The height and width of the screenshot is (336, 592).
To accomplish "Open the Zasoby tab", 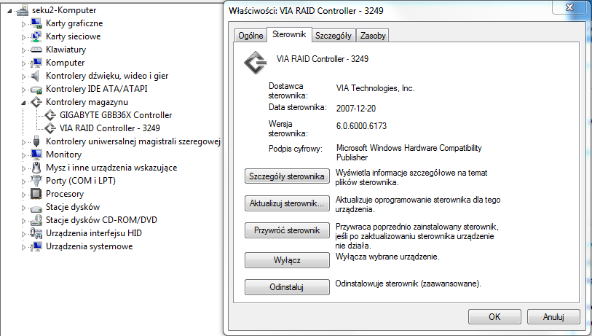I will click(373, 36).
